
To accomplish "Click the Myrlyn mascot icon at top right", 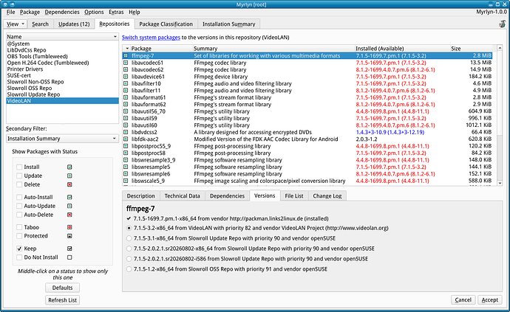I will coord(502,24).
